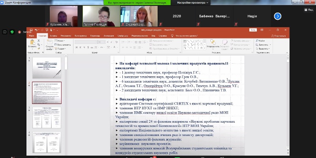Click slide panel vertical scrollbar
This screenshot has height=158, width=316.
[66, 104]
